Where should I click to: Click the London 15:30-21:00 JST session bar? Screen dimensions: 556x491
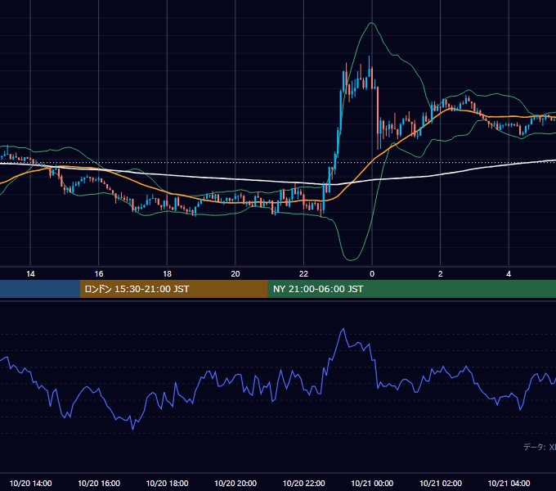click(x=173, y=289)
